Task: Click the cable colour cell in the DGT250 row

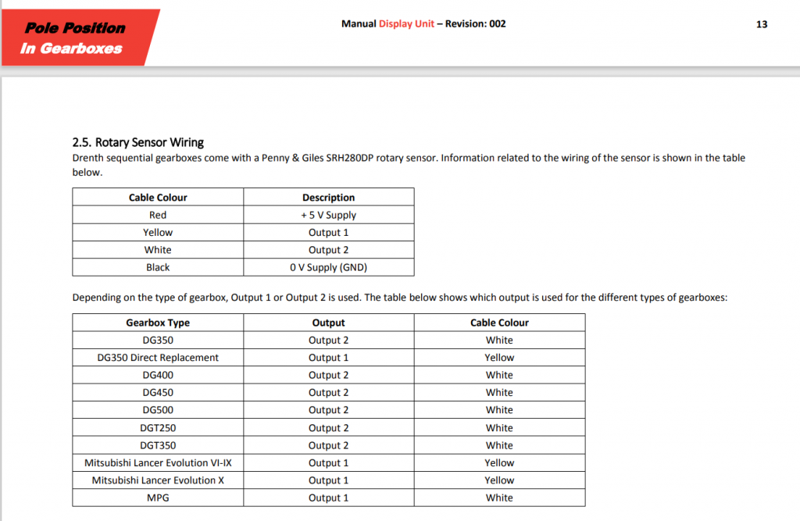Action: pos(499,427)
